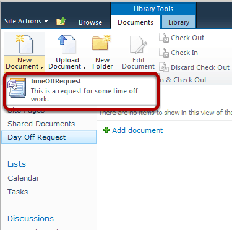Open the Calendar list link
Screen dimensions: 232x230
point(24,178)
